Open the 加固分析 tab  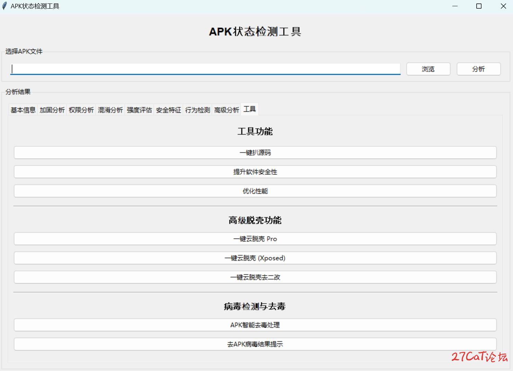[x=52, y=110]
